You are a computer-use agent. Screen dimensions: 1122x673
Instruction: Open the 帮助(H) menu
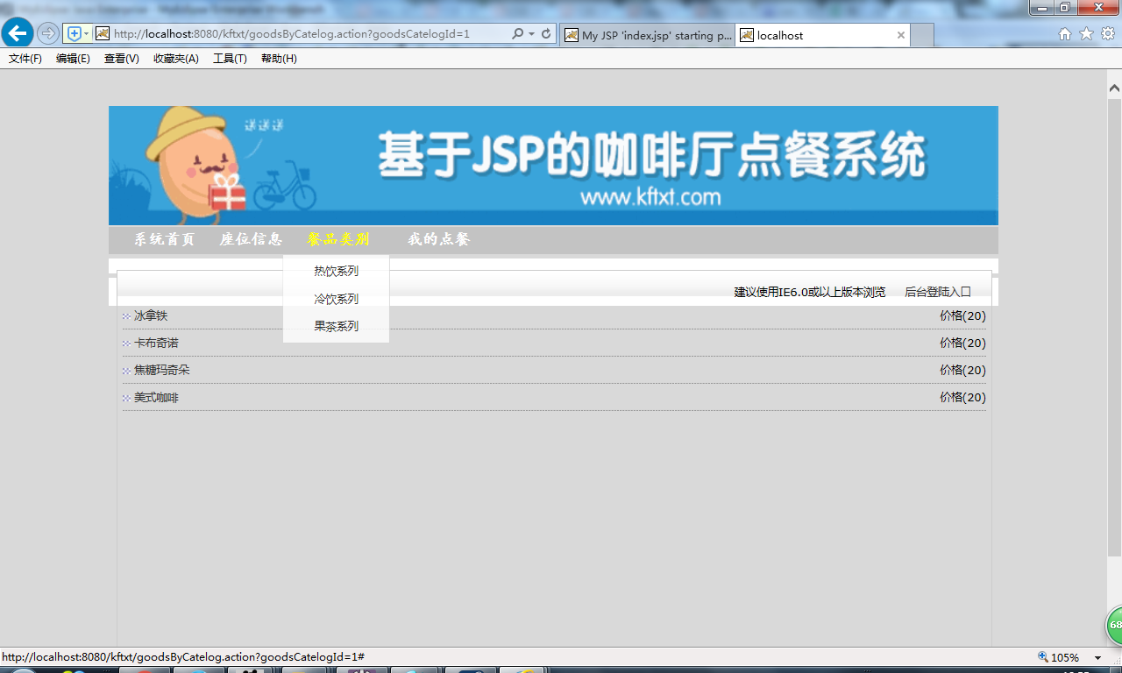(x=279, y=59)
